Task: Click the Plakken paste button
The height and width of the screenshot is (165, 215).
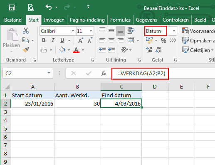Action: coord(12,40)
